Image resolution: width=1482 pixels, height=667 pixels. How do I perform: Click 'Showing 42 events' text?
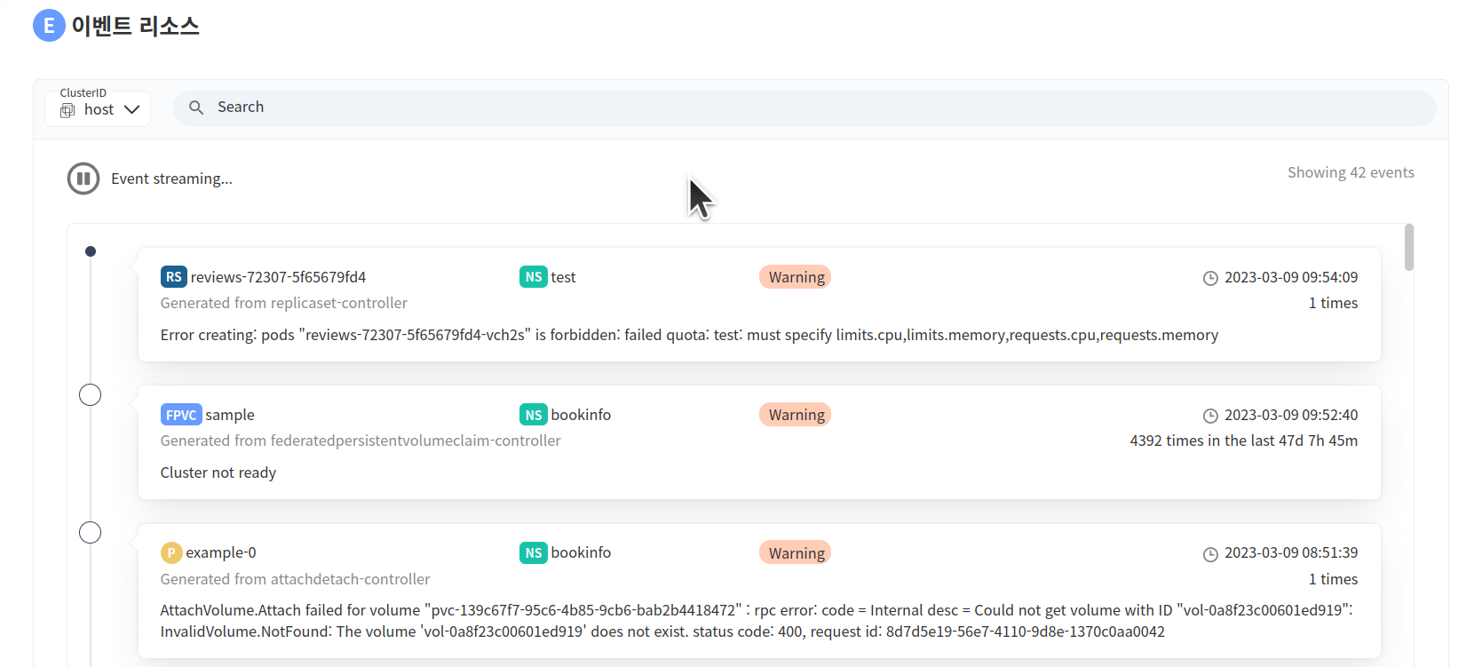1351,172
